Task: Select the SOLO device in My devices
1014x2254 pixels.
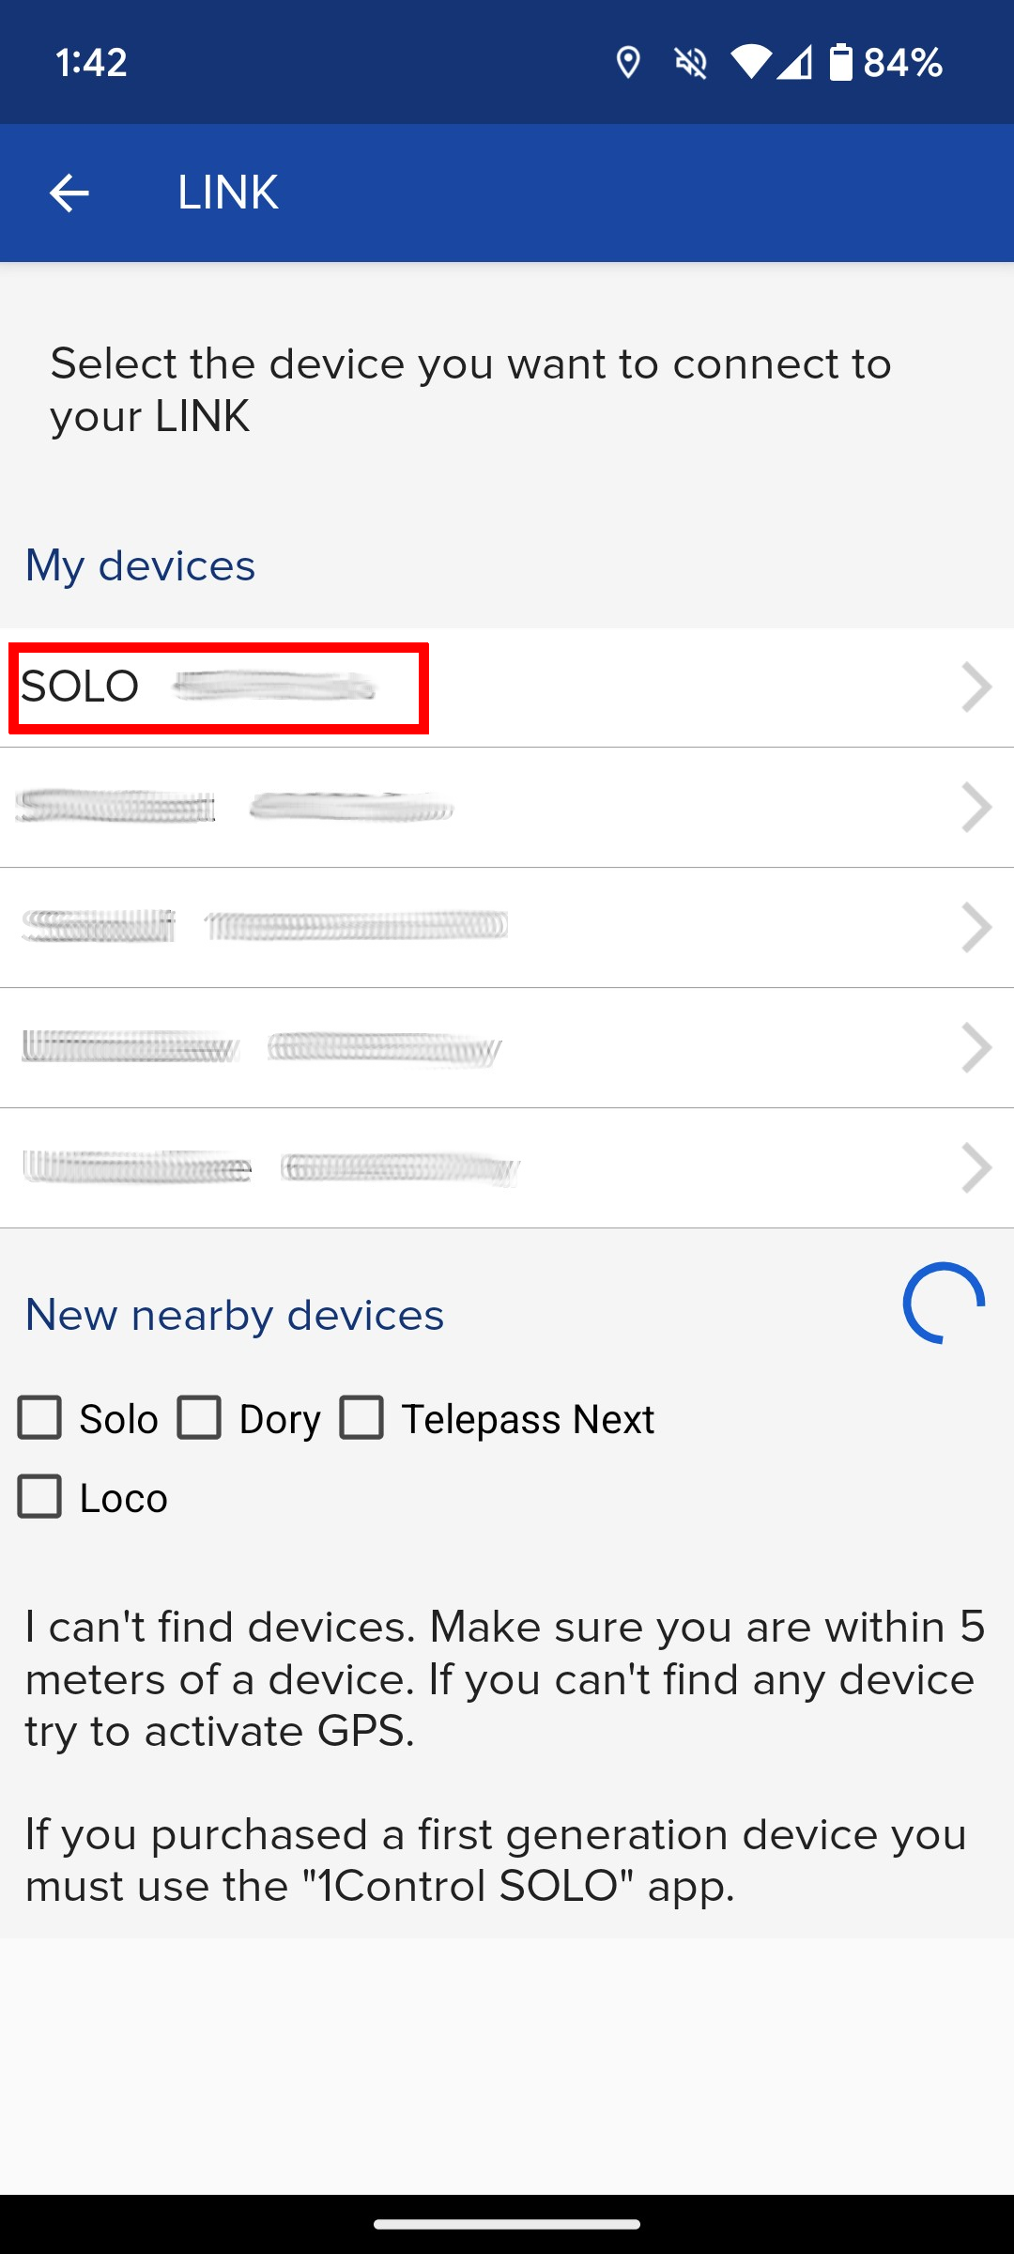Action: (507, 687)
